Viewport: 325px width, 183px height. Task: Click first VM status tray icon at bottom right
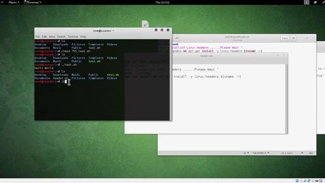click(297, 181)
